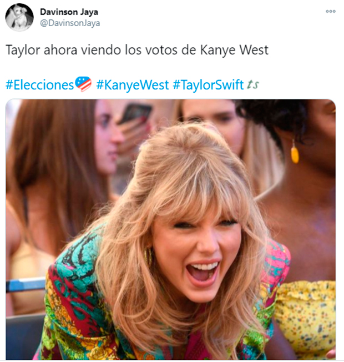Click the tweet text about Kanye West votes

point(137,50)
